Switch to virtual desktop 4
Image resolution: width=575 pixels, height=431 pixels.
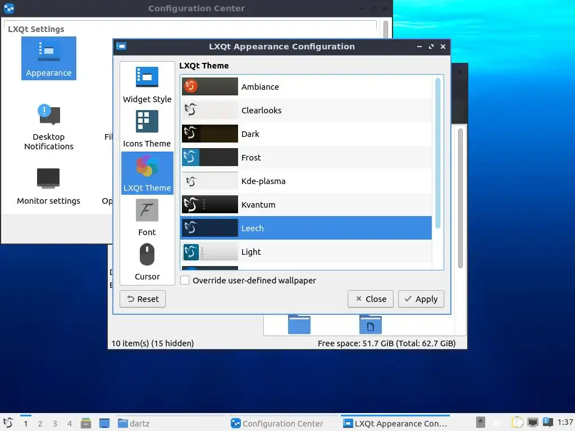70,424
